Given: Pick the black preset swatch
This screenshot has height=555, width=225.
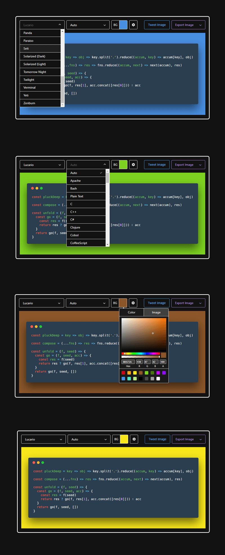Looking at the screenshot, I should tap(141, 379).
